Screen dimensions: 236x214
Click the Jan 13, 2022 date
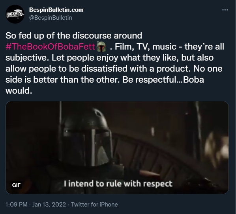[x=49, y=205]
